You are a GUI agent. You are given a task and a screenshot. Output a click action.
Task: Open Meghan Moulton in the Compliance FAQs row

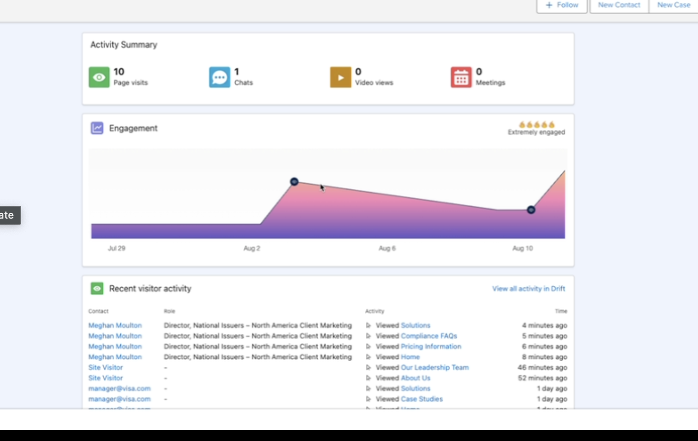115,336
